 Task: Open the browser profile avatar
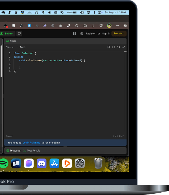coord(109,26)
